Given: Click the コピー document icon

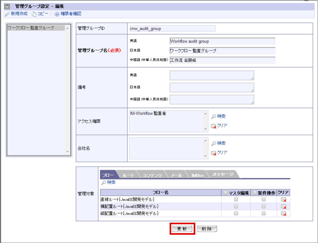Looking at the screenshot, I should (34, 14).
